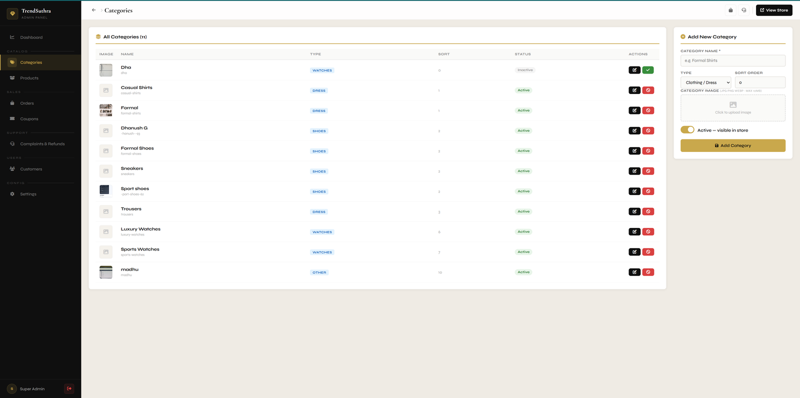Focus the Sort Order input field

pyautogui.click(x=760, y=82)
